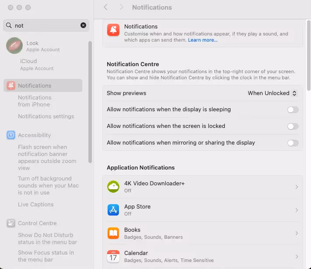Click the 'Application Notifications' heading
This screenshot has height=269, width=311.
click(x=140, y=167)
